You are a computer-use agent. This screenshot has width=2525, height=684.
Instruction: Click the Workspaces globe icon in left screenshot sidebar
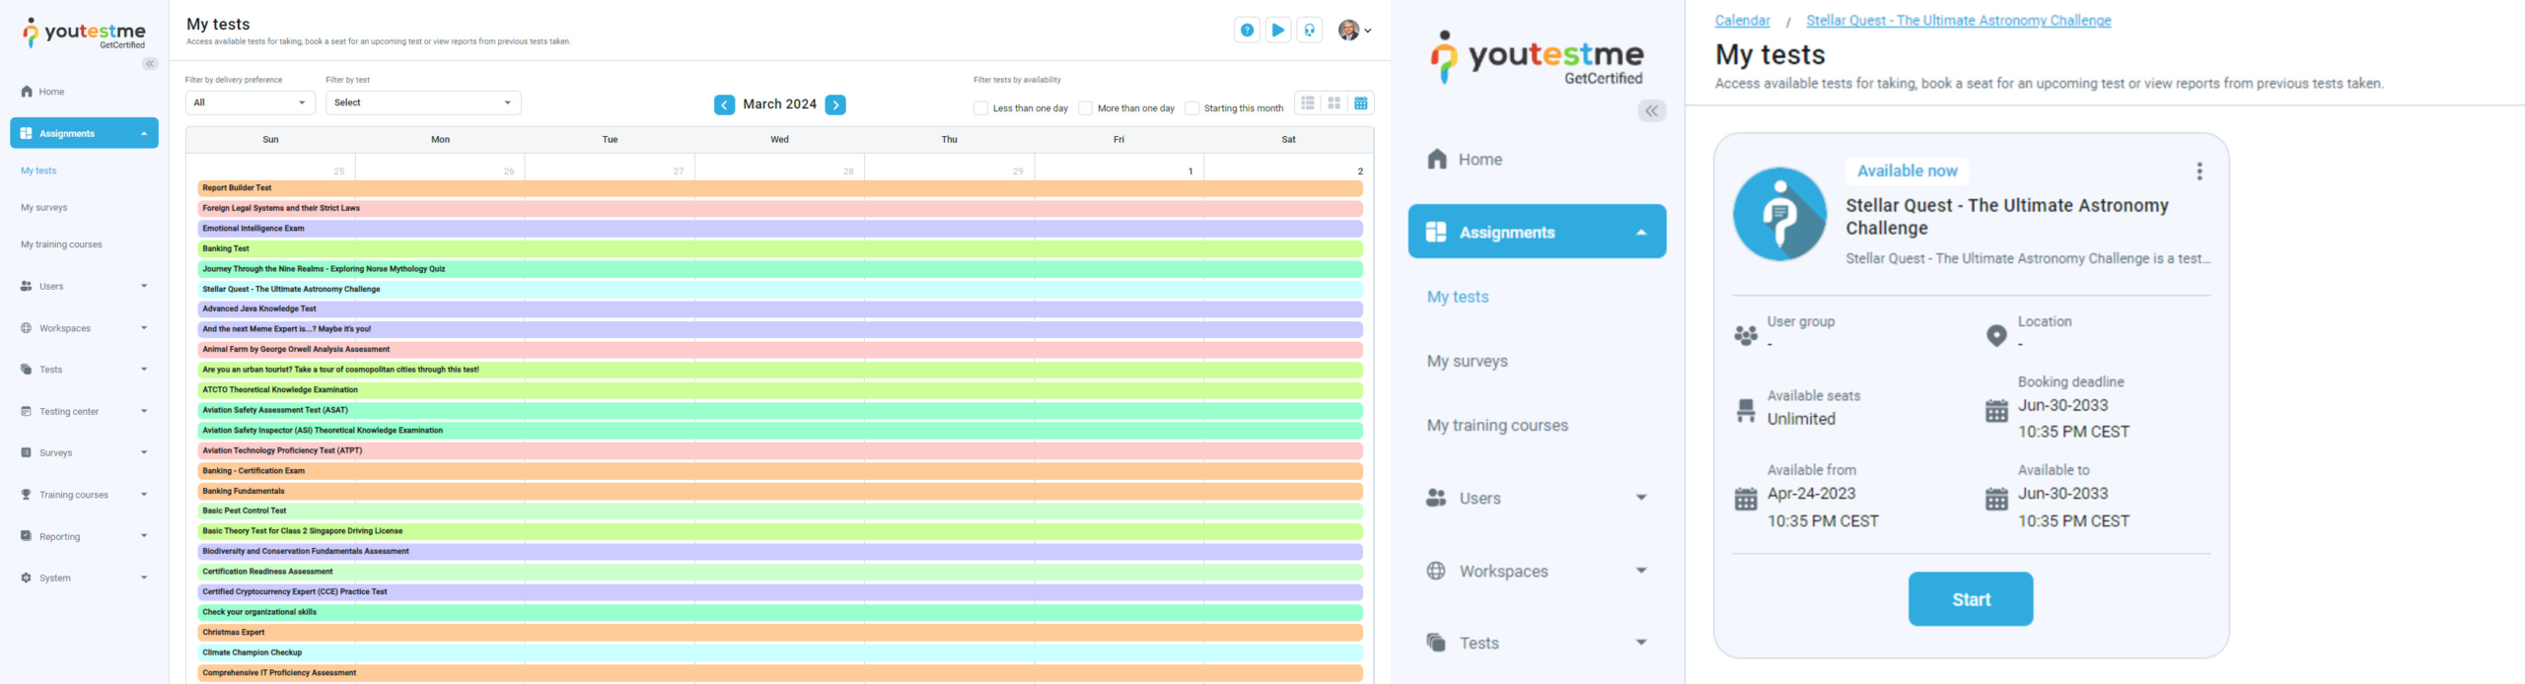coord(27,328)
